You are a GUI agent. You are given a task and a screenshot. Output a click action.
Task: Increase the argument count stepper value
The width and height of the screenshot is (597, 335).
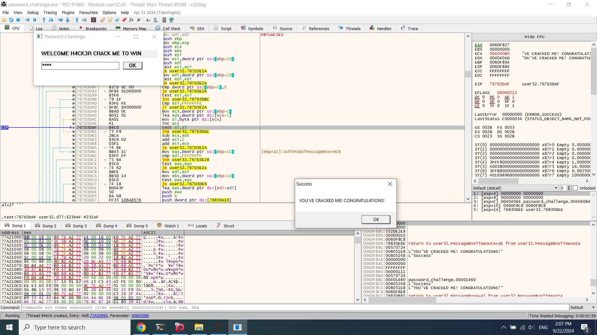(x=569, y=187)
